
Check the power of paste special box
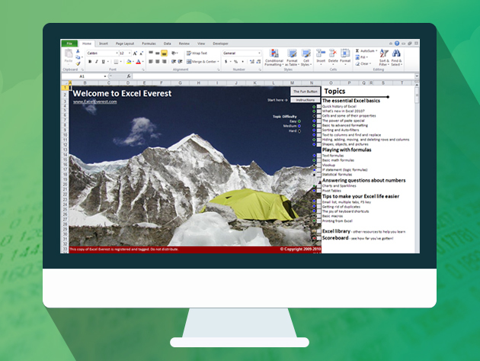[318, 121]
